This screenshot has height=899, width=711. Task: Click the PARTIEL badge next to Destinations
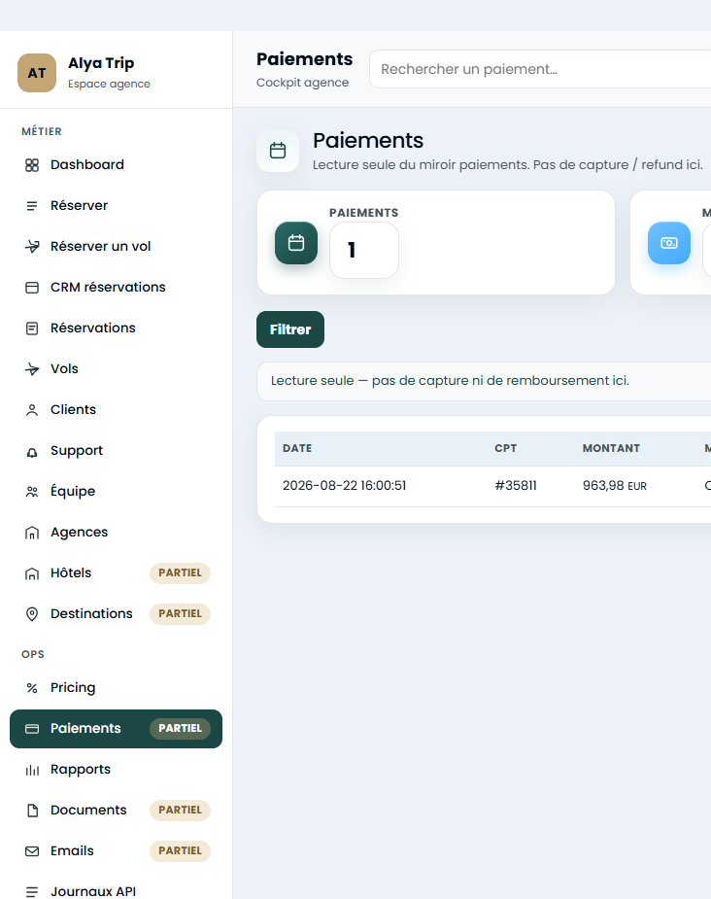point(180,613)
